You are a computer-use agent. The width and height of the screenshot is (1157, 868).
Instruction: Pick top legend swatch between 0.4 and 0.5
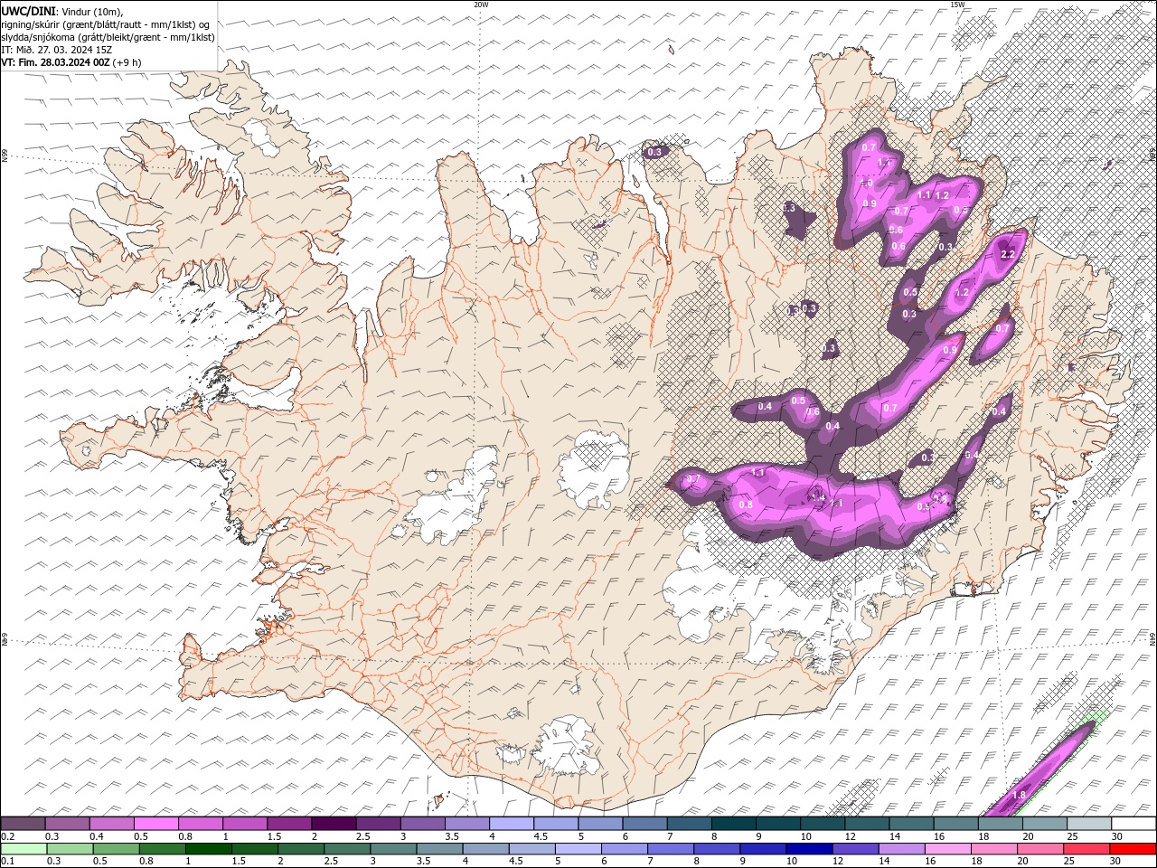click(111, 824)
